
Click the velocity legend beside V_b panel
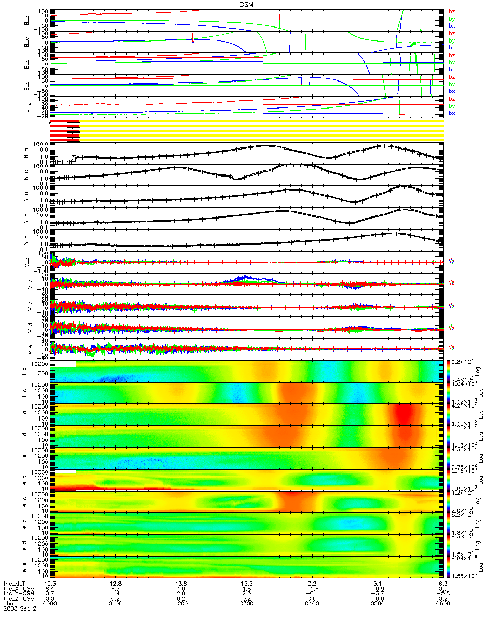452,261
